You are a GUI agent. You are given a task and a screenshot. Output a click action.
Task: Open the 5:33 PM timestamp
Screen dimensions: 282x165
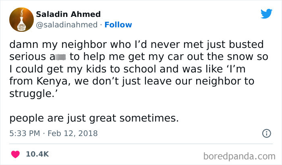pyautogui.click(x=24, y=133)
